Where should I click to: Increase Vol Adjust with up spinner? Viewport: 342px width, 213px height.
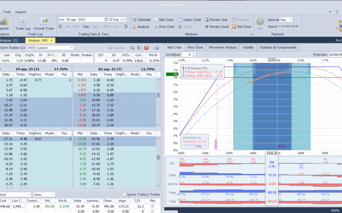point(193,53)
